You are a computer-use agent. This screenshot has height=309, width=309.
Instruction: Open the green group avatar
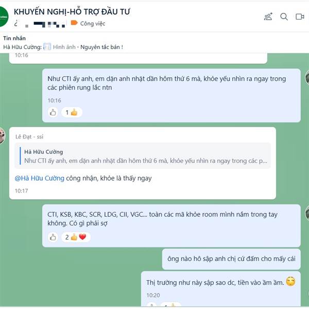click(x=4, y=17)
